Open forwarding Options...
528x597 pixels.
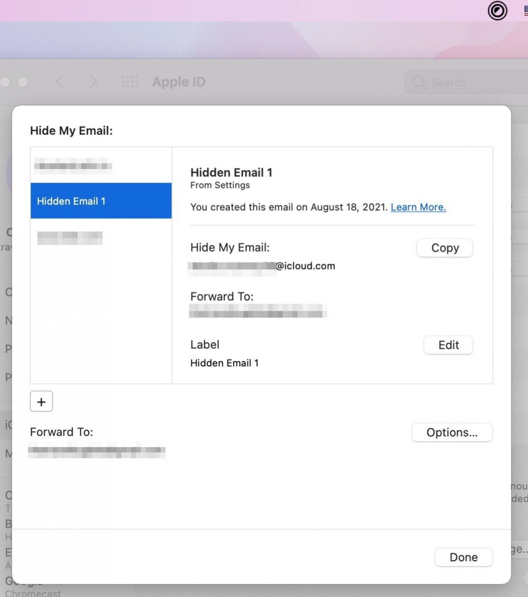[x=452, y=432]
